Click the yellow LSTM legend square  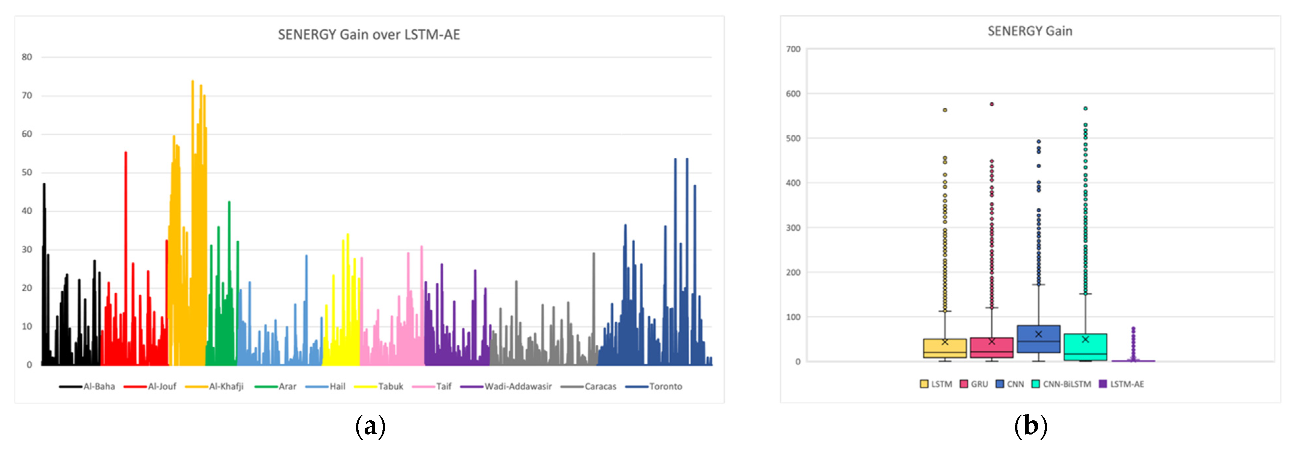(924, 384)
